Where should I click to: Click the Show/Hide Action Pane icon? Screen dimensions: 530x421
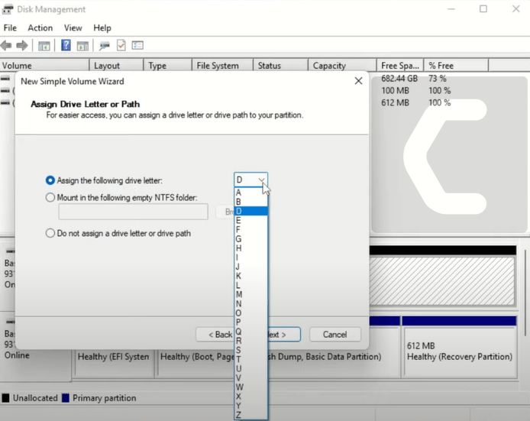tap(82, 46)
